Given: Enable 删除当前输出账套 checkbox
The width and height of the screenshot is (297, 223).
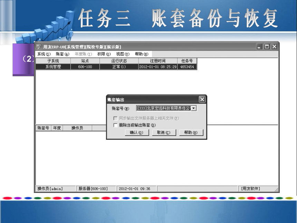Looking at the screenshot, I should pos(115,125).
